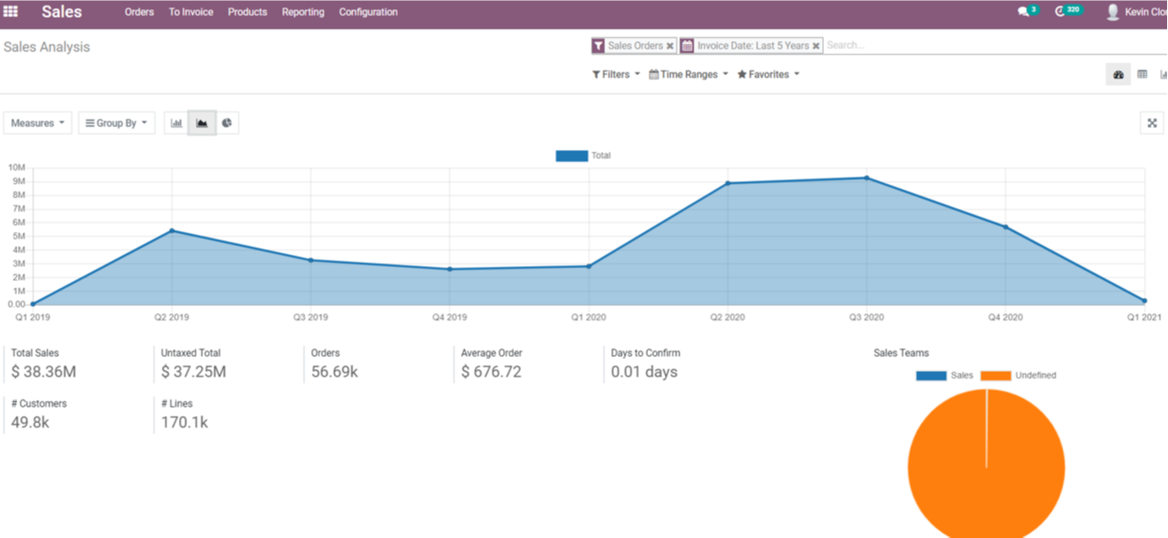Select the dashboard view icon

(1118, 75)
